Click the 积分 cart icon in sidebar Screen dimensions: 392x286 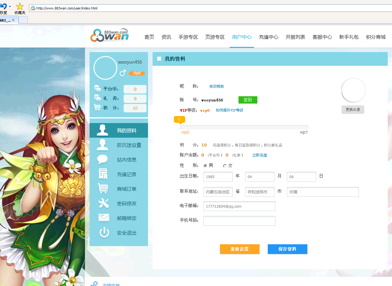click(97, 108)
